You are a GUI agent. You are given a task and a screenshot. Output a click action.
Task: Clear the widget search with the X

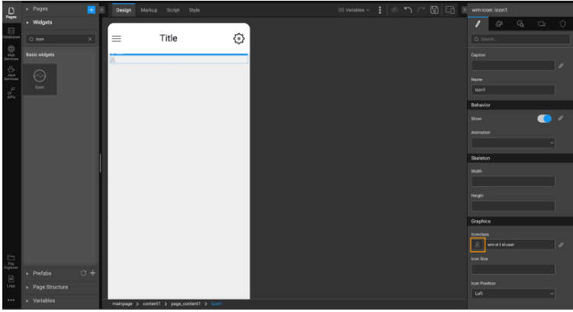(x=90, y=38)
